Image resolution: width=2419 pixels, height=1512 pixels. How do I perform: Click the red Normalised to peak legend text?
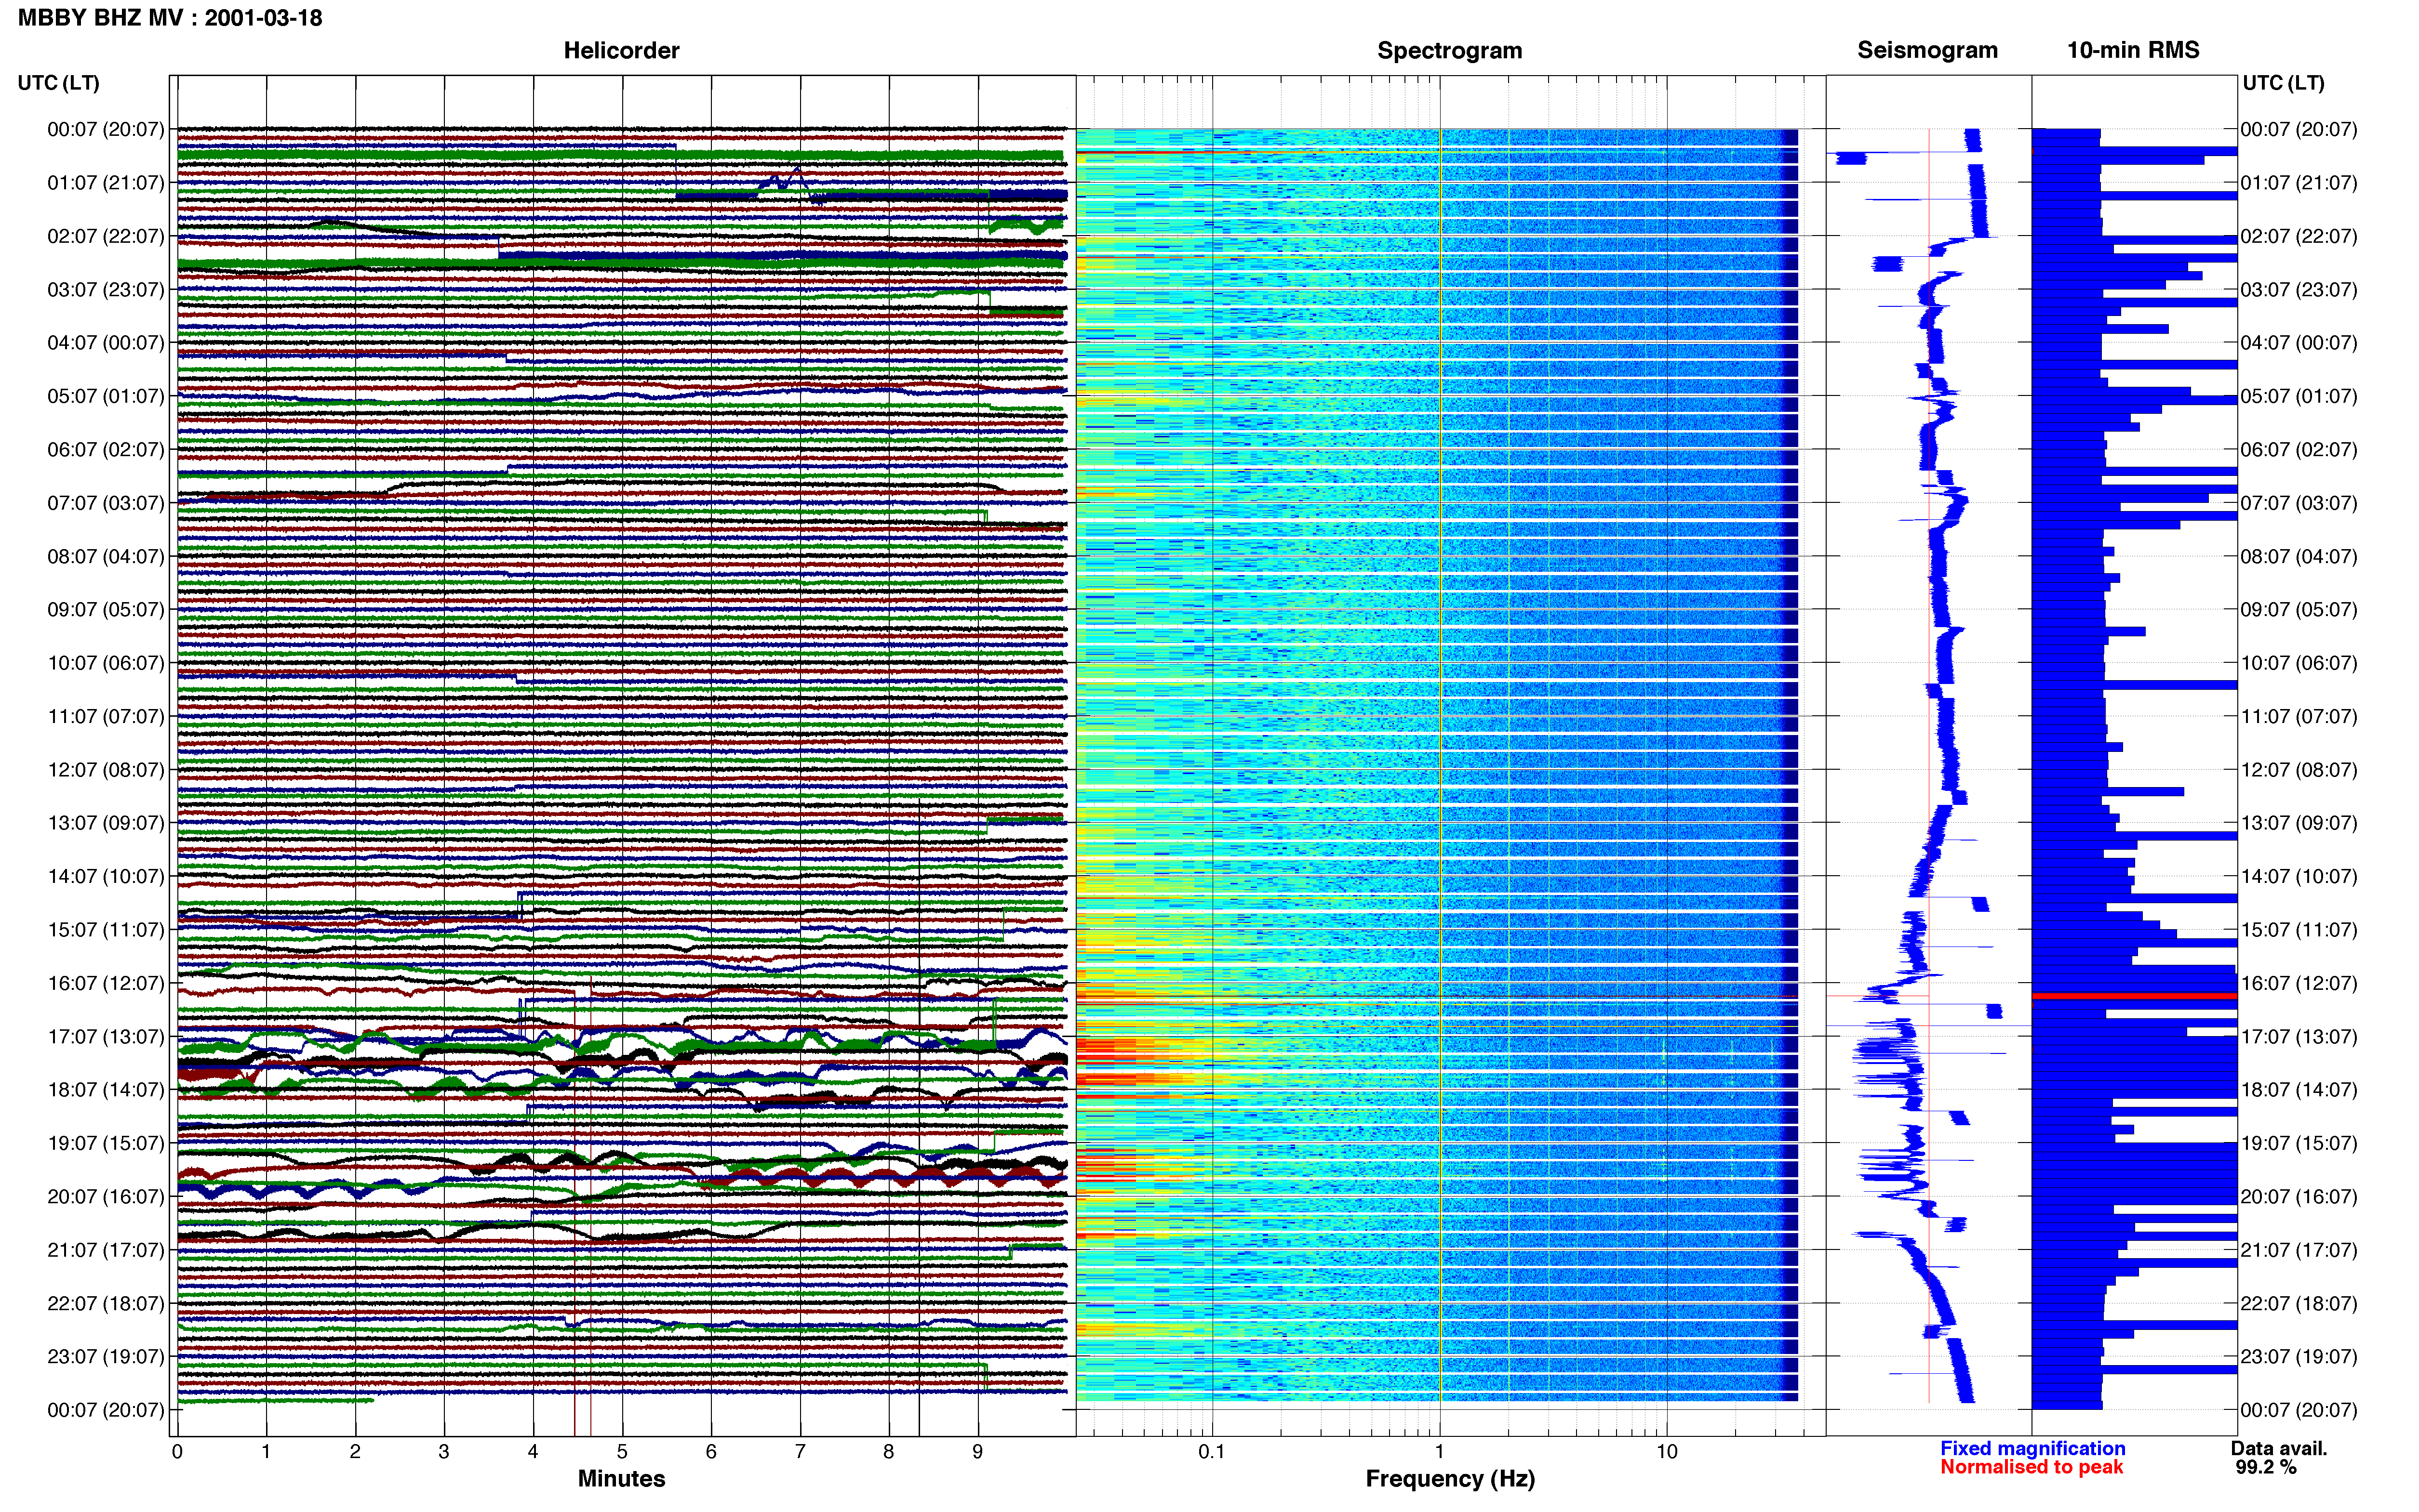pyautogui.click(x=2031, y=1467)
